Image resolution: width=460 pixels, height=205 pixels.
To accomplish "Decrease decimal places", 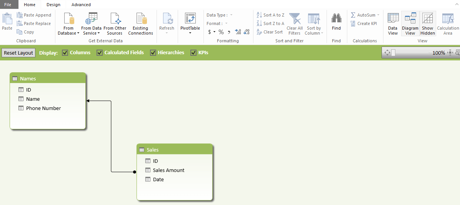I will (x=247, y=32).
